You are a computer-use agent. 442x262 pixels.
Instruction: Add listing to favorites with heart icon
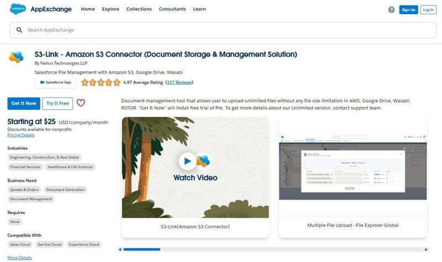coord(81,103)
